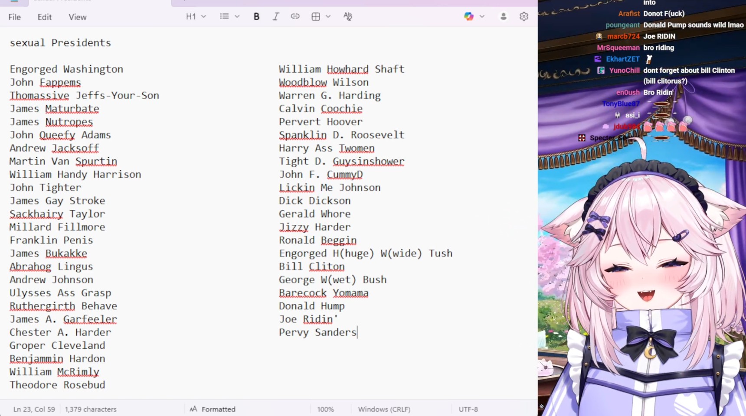Click the line 'George W(wet) Bush'
Screen dimensions: 746x416
(x=333, y=279)
